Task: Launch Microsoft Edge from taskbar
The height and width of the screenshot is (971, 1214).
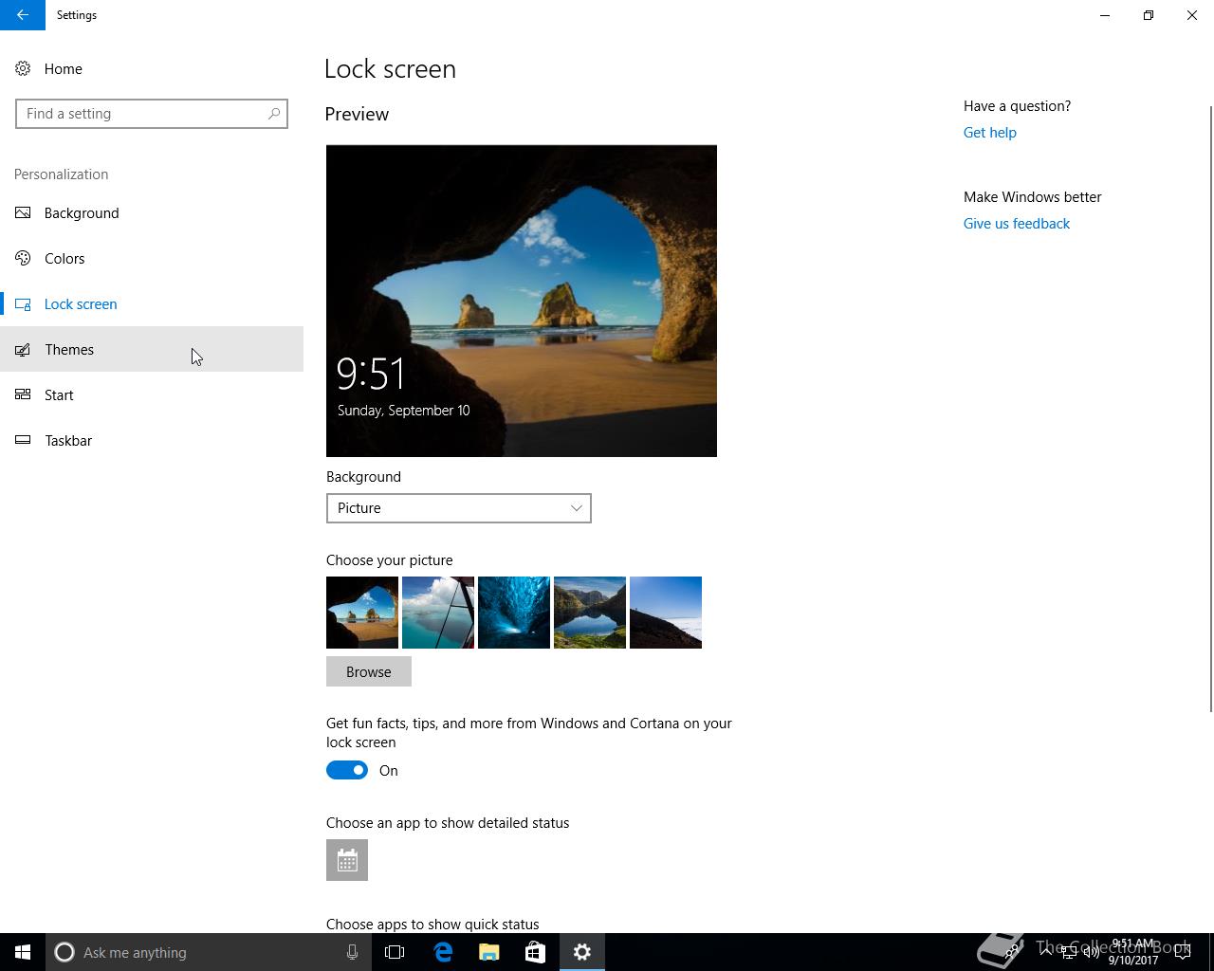Action: (443, 952)
